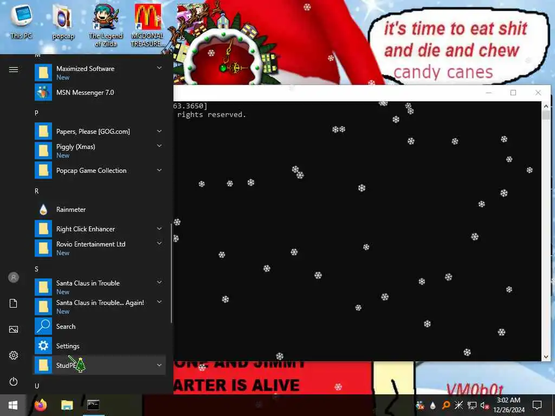The width and height of the screenshot is (555, 416).
Task: Select Papers, Please [GOG.com] folder entry
Action: coord(100,132)
